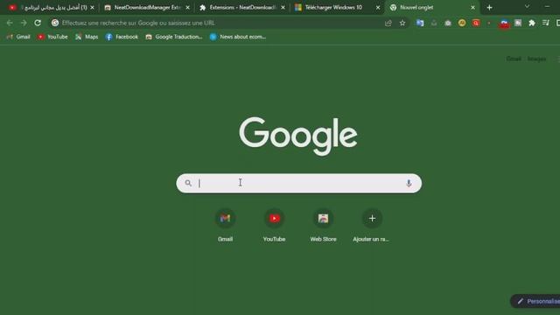Screen dimensions: 560x315
Task: Click the Personnaliser button
Action: pos(535,301)
